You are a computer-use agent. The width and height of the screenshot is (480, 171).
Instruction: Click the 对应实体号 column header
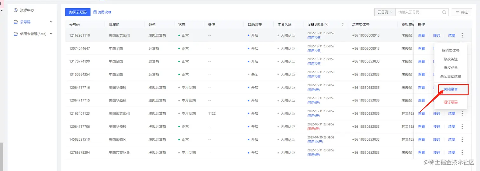coord(361,24)
